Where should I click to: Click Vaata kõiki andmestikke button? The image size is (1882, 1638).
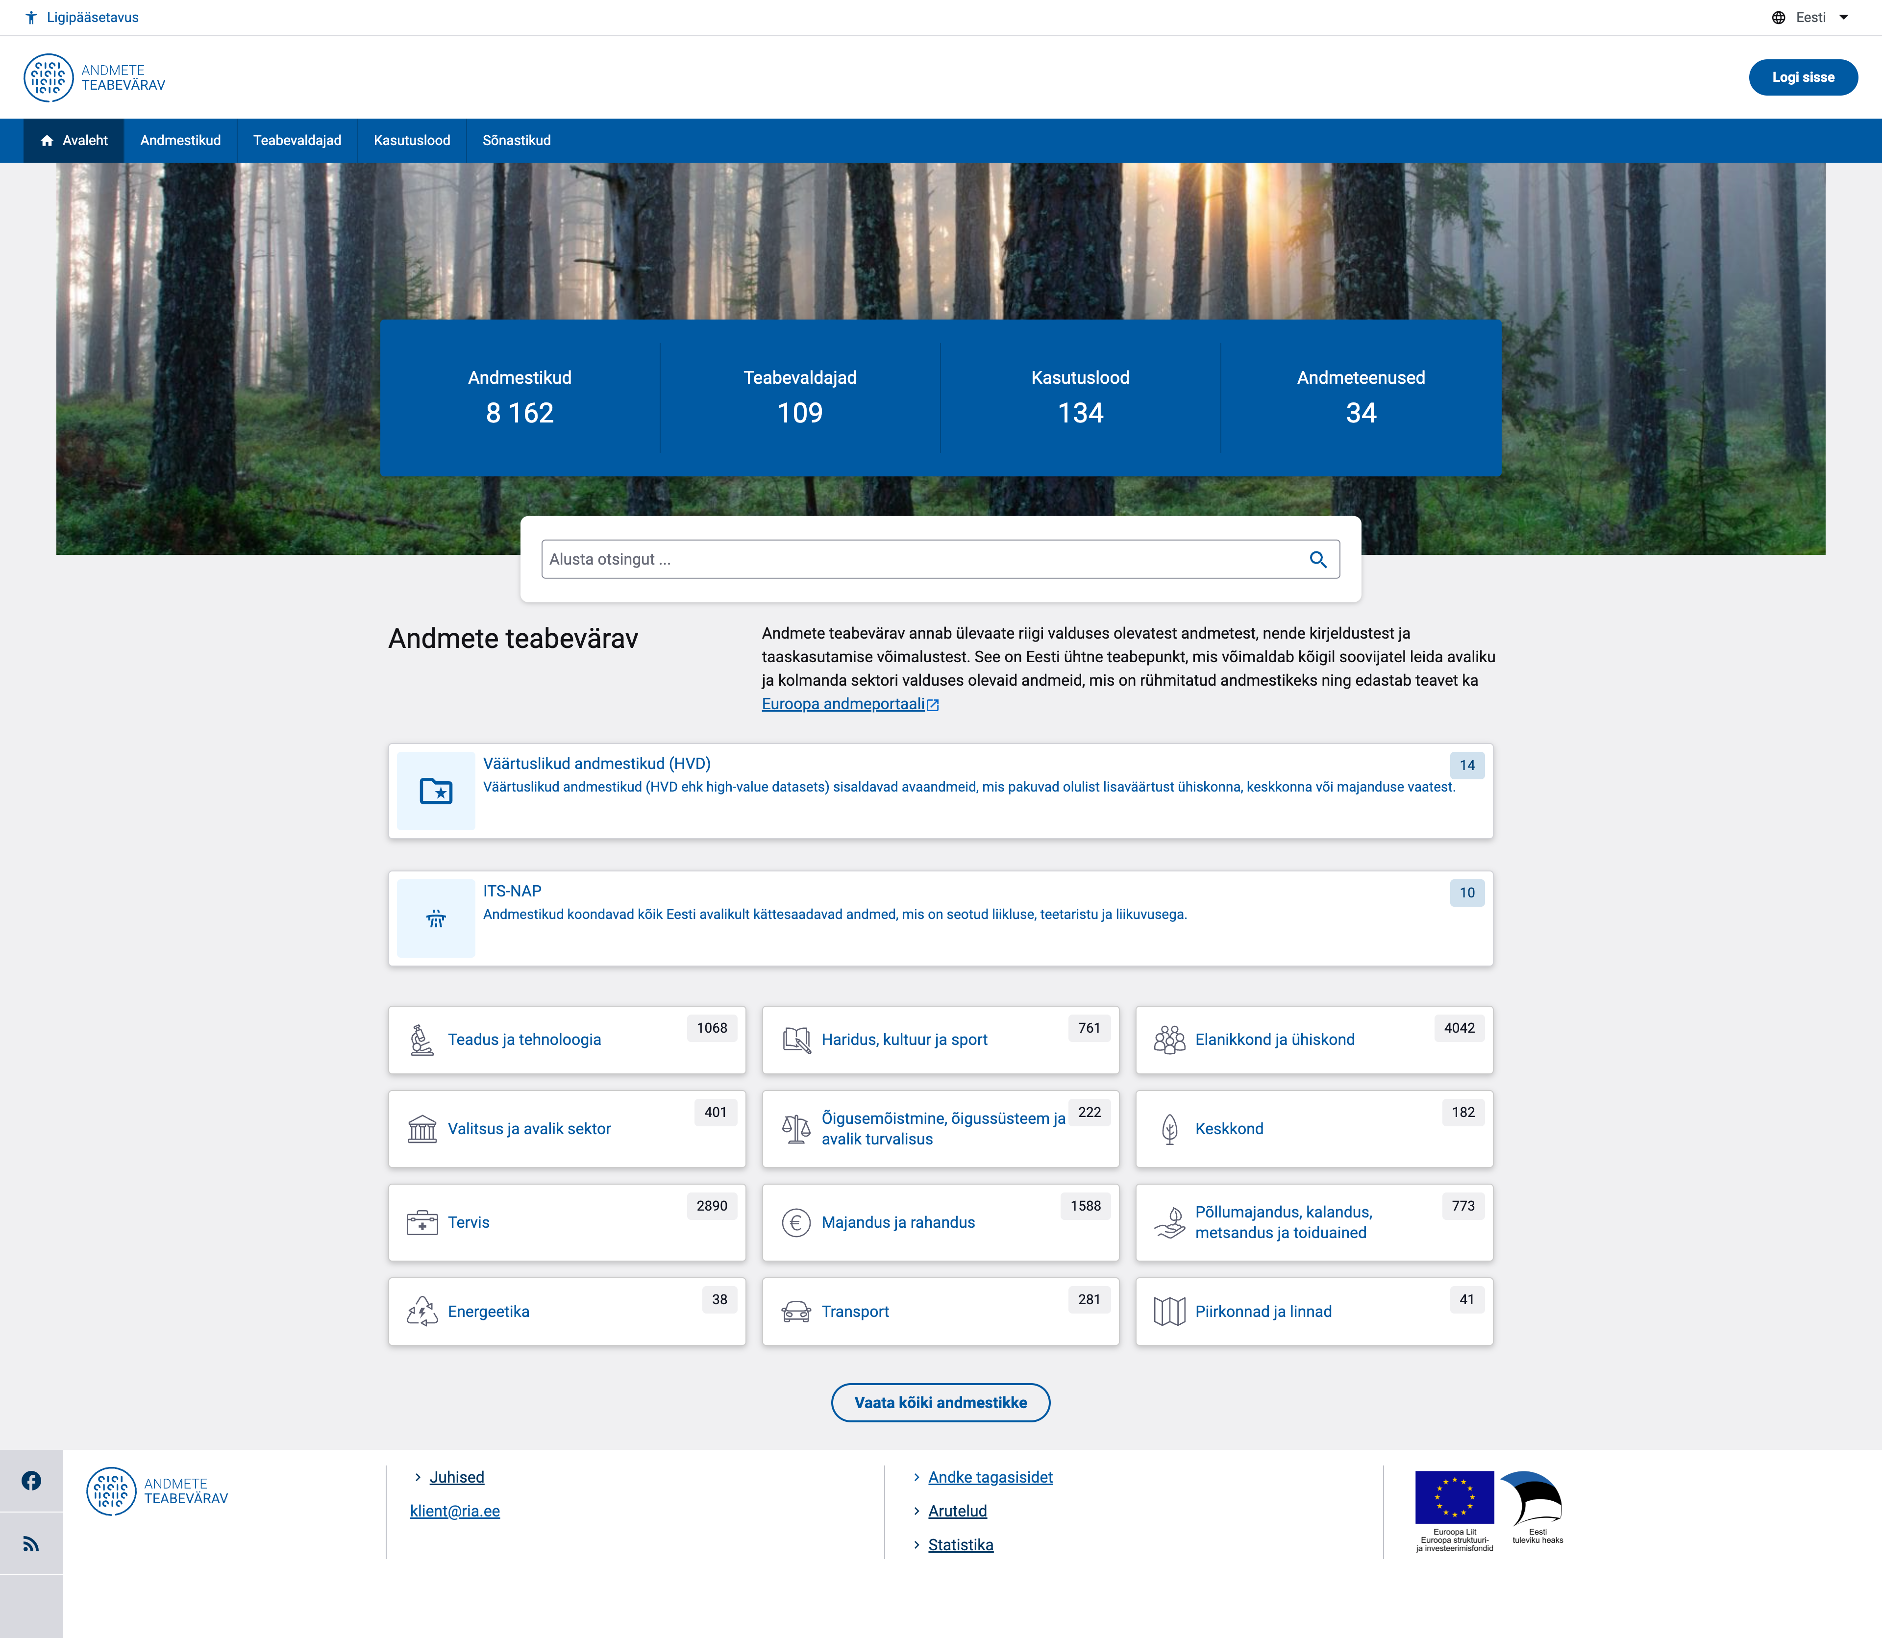point(940,1402)
